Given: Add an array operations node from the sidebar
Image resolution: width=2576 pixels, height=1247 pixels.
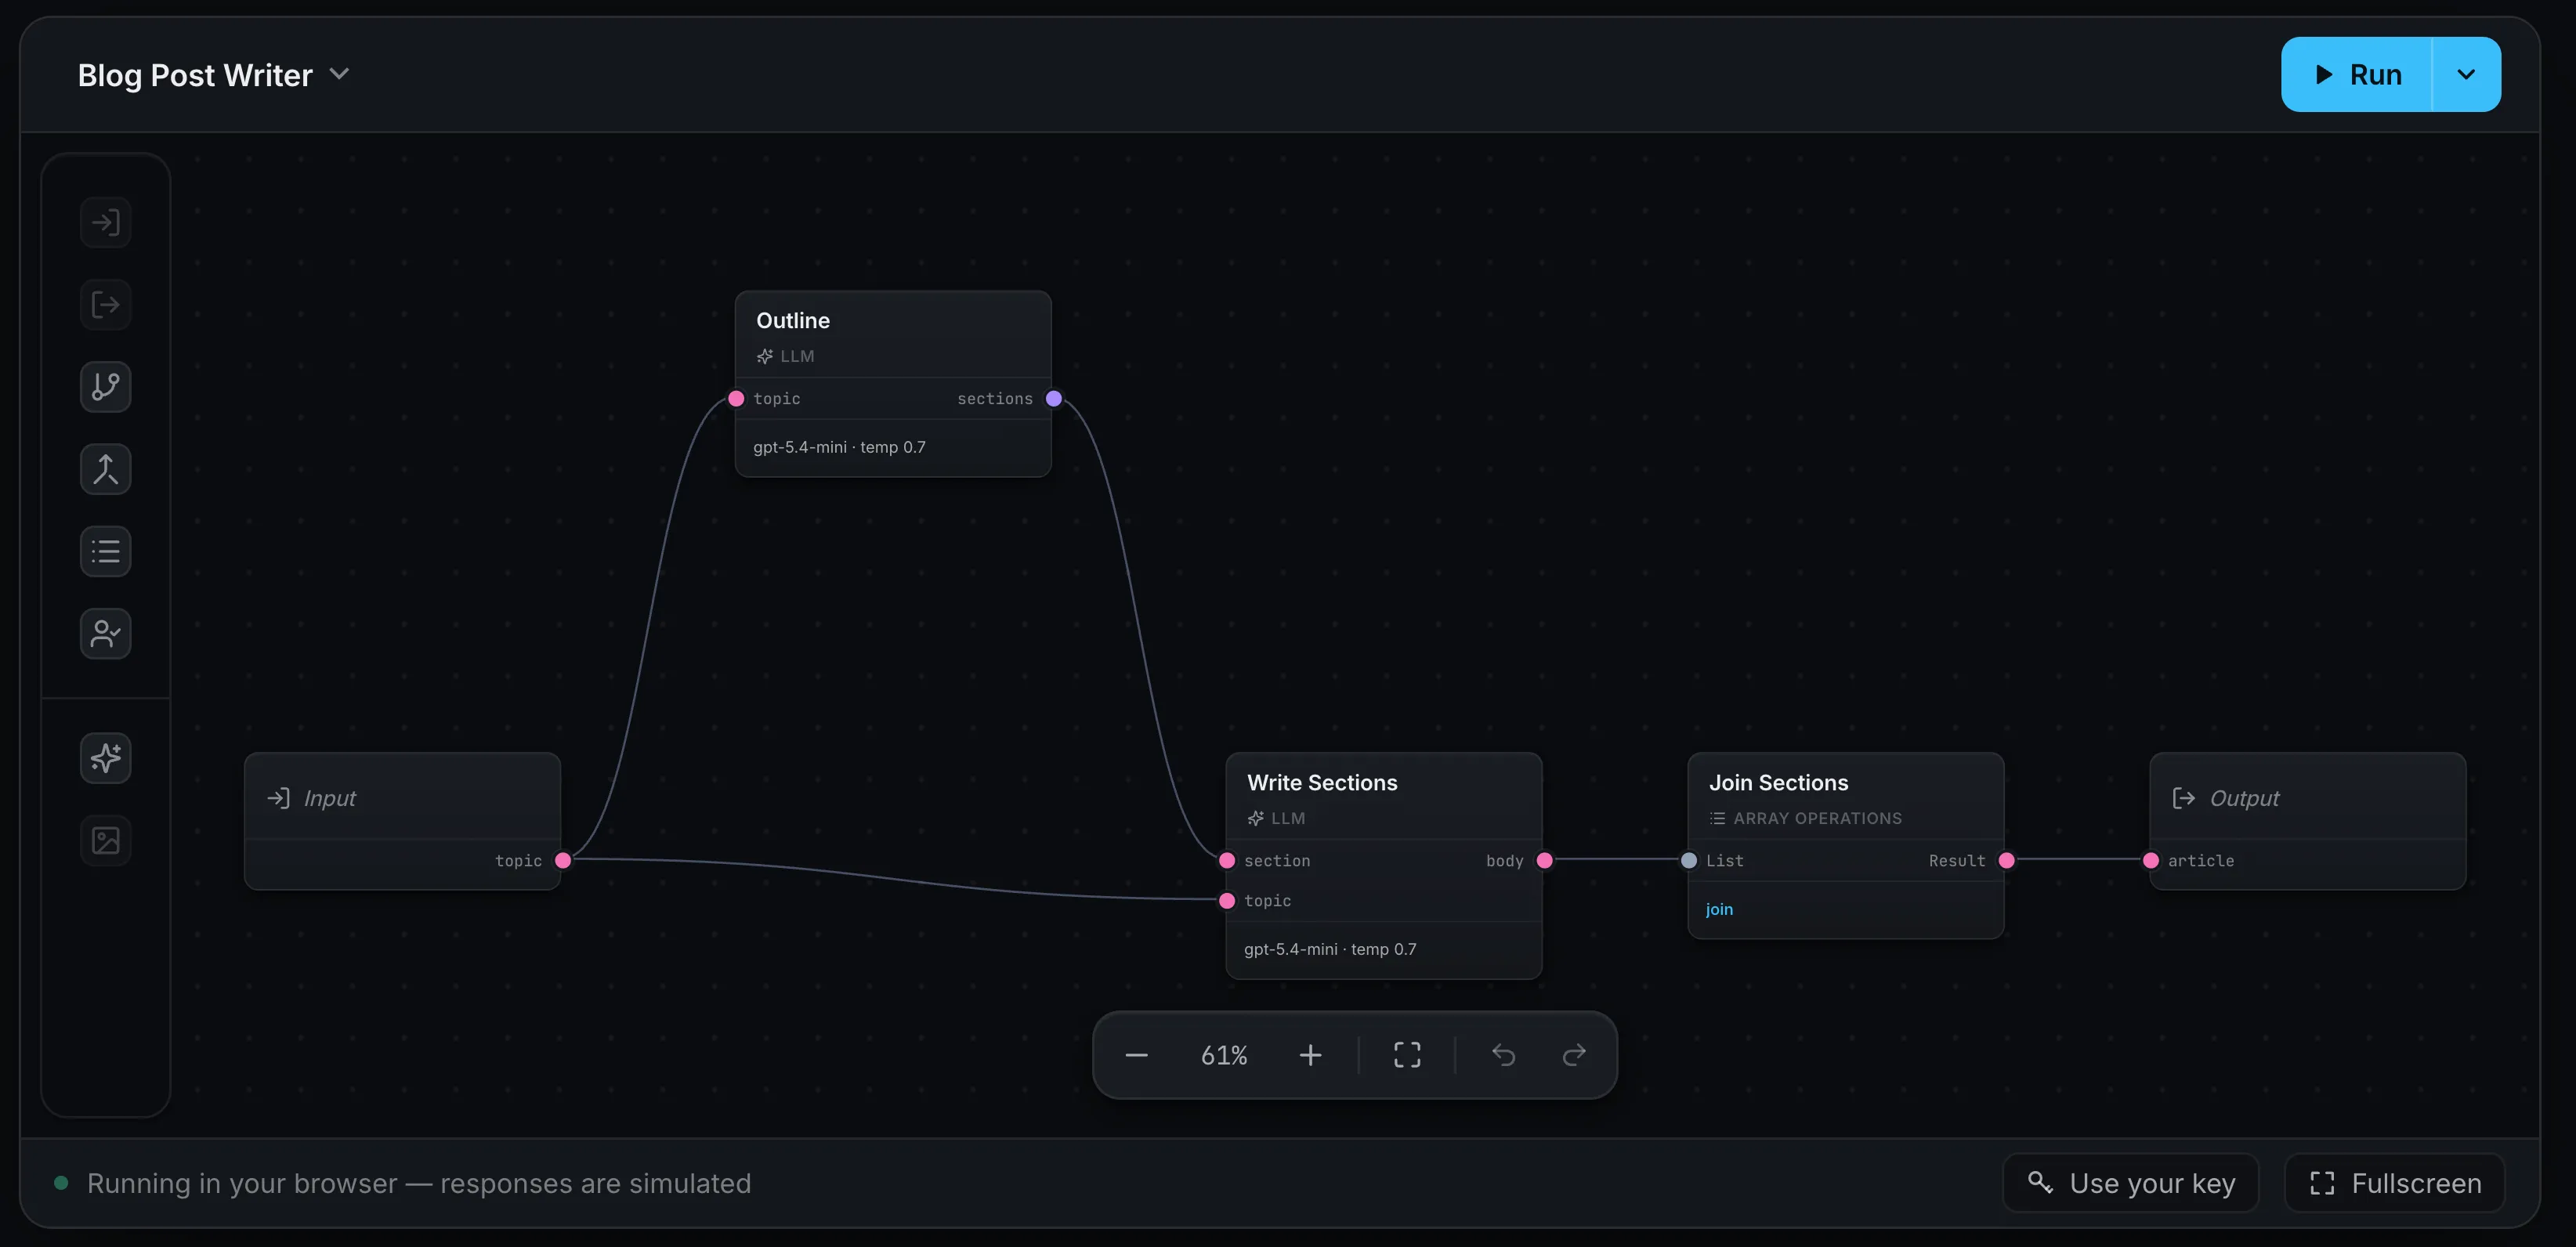Looking at the screenshot, I should (x=105, y=551).
